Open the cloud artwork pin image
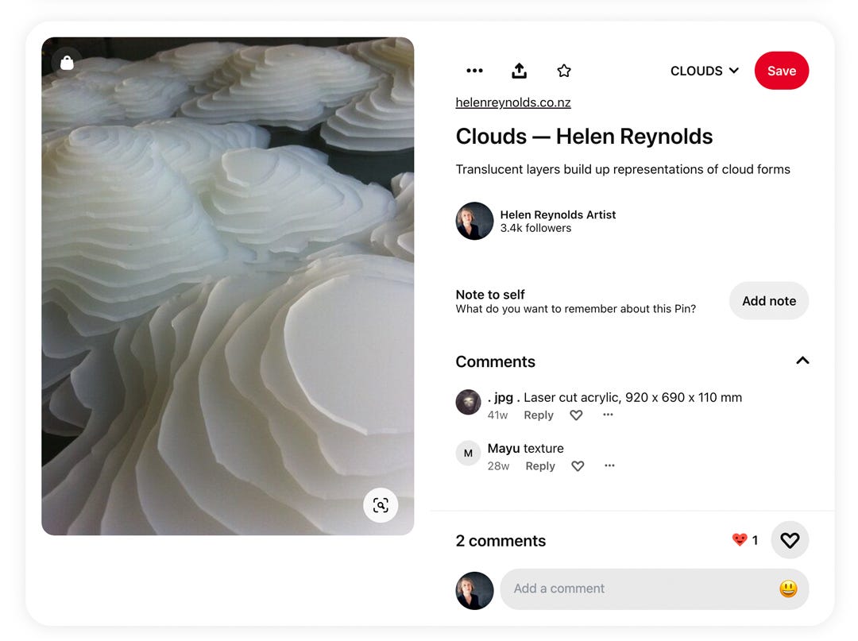The width and height of the screenshot is (858, 641). click(x=228, y=286)
